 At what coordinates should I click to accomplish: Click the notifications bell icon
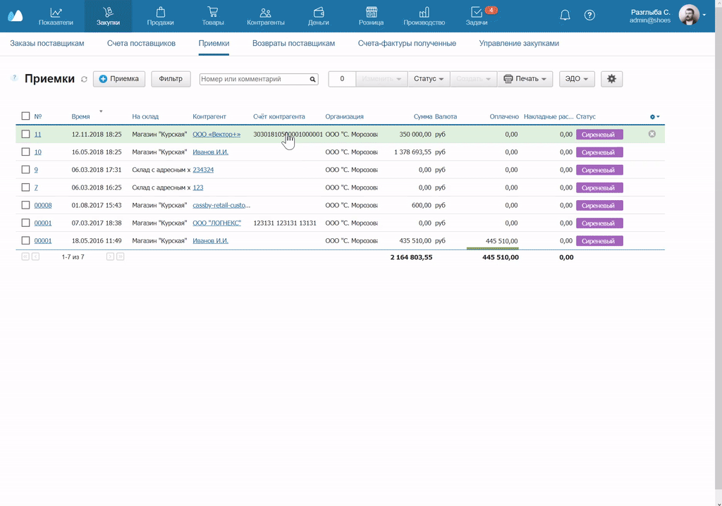tap(565, 16)
